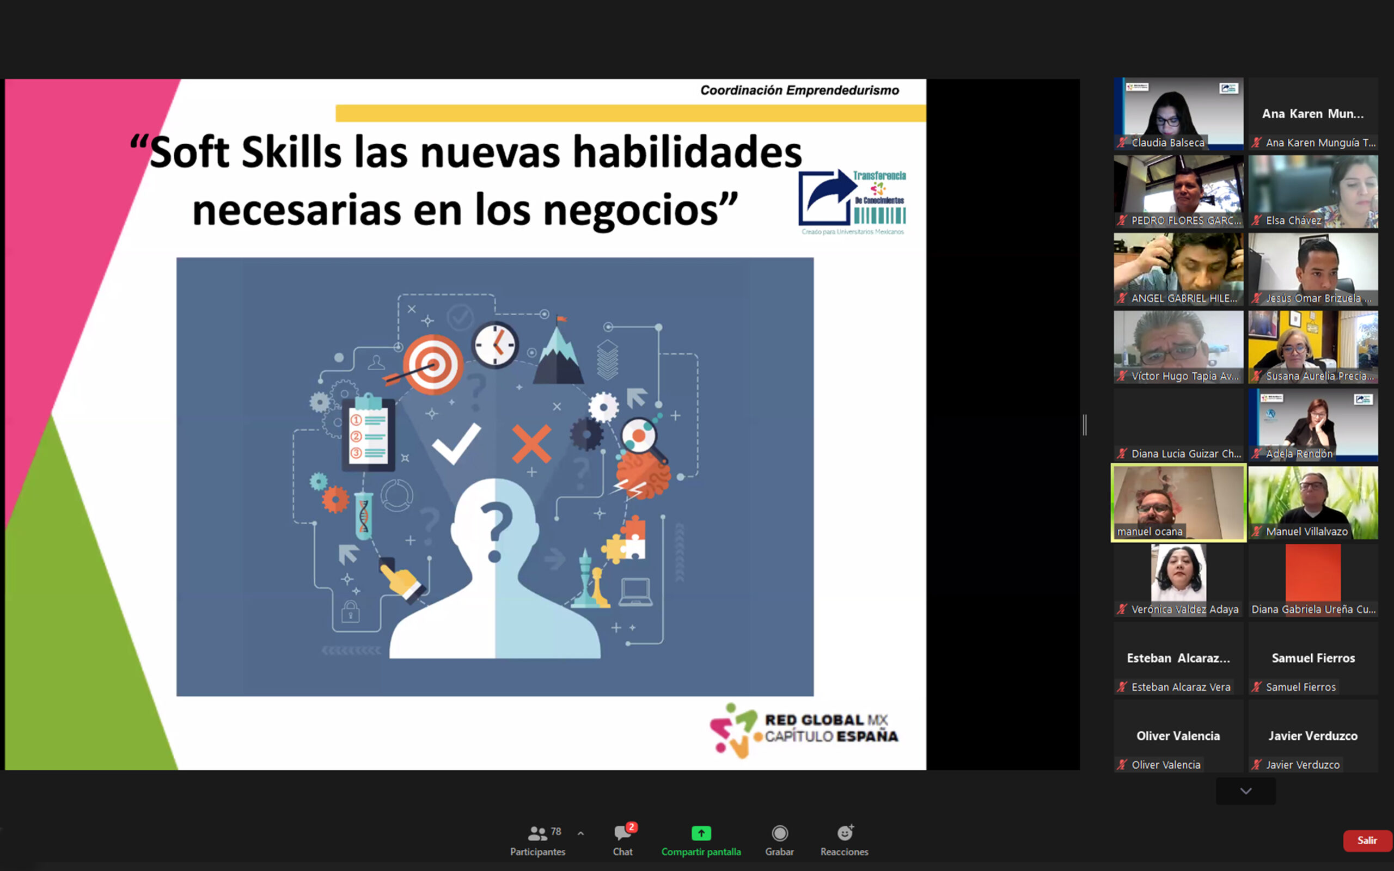Click muted mic icon on Adela Rendón
Screen dimensions: 1394x871
tap(1256, 453)
